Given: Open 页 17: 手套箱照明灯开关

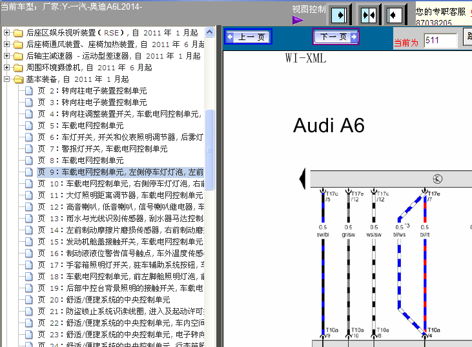Looking at the screenshot, I should tap(121, 265).
